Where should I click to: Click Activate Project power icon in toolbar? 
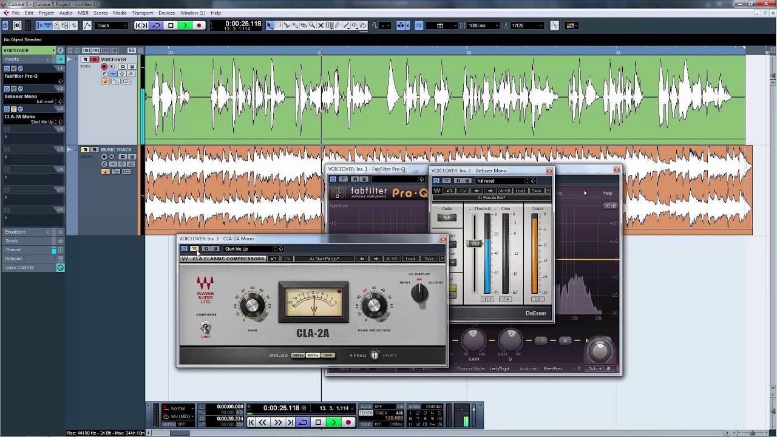point(5,25)
